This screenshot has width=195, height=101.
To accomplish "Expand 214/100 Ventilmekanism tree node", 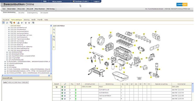I will click(9, 37).
